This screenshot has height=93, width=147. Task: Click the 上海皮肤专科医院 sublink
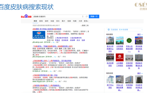click(x=62, y=38)
